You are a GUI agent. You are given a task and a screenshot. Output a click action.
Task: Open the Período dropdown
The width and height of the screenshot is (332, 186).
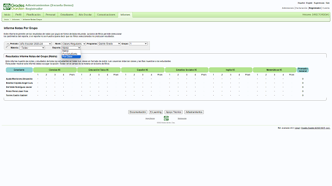coord(36,43)
